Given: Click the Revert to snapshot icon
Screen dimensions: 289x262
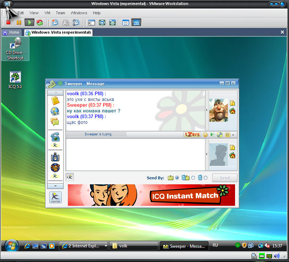Looking at the screenshot, I should [66, 23].
